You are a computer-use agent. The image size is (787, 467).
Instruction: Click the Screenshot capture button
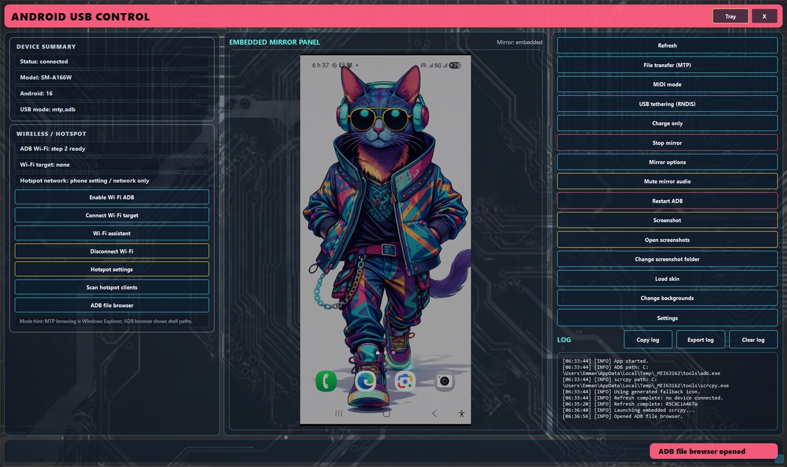[667, 220]
